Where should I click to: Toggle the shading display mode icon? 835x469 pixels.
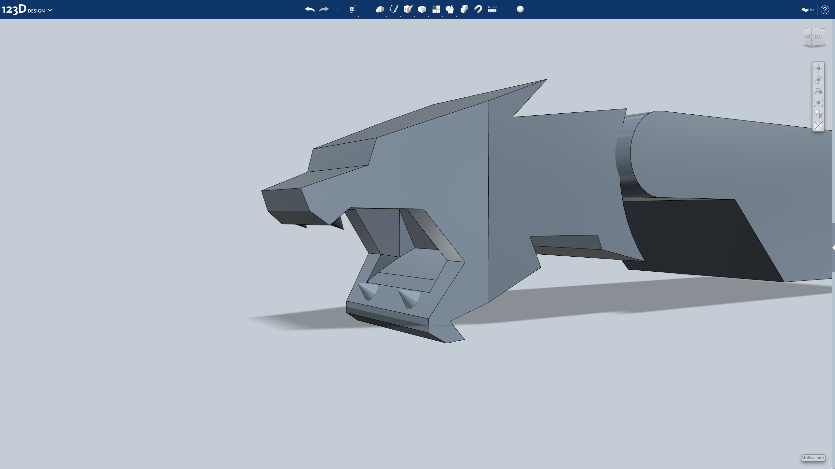(x=819, y=113)
